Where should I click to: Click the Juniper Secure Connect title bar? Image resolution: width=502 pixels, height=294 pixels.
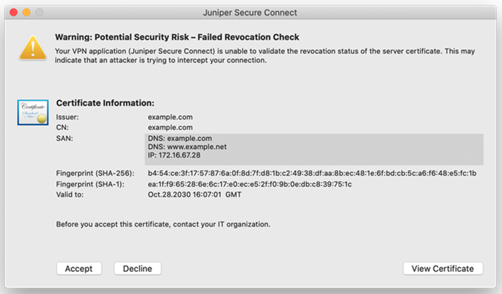250,12
